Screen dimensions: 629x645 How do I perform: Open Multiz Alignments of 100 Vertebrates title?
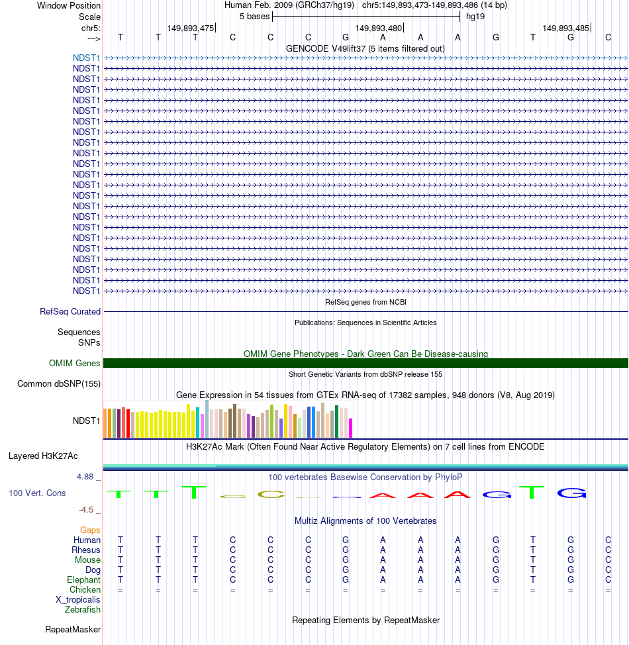coord(365,521)
